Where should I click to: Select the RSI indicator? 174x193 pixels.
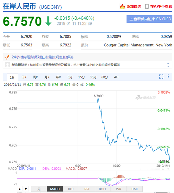pos(87,189)
